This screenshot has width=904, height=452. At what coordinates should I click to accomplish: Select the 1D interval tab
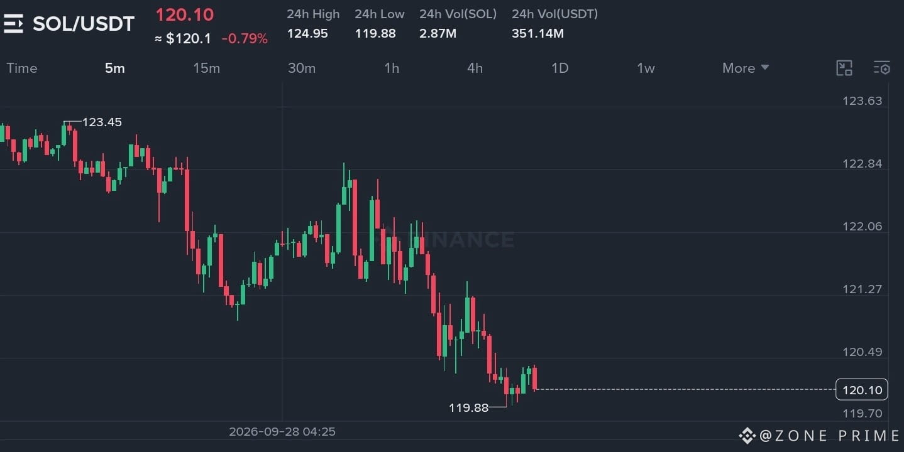pos(559,68)
